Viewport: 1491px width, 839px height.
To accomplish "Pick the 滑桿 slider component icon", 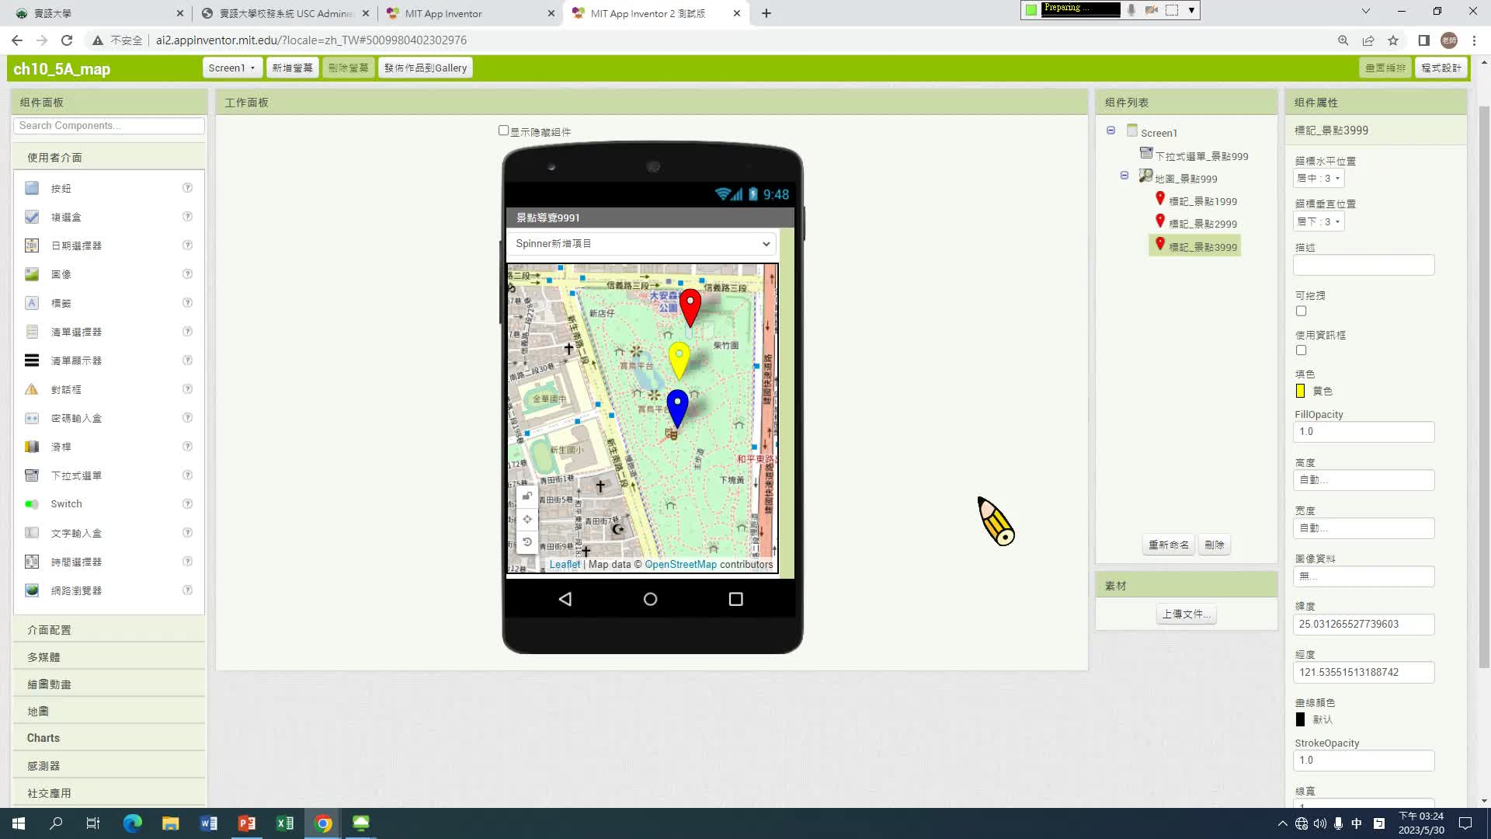I will 32,447.
